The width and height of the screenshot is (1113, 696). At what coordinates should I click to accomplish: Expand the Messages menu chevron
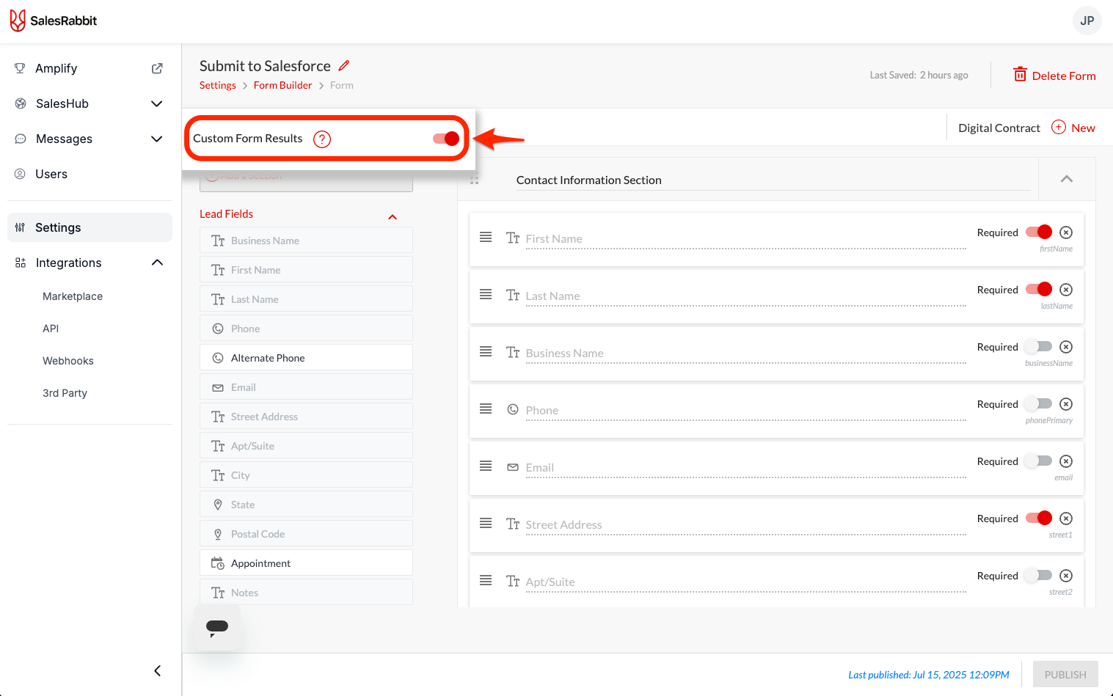(x=156, y=139)
